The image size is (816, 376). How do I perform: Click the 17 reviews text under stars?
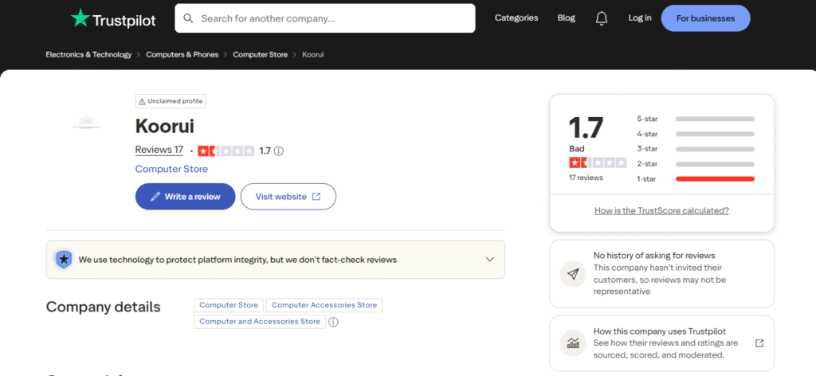click(586, 178)
